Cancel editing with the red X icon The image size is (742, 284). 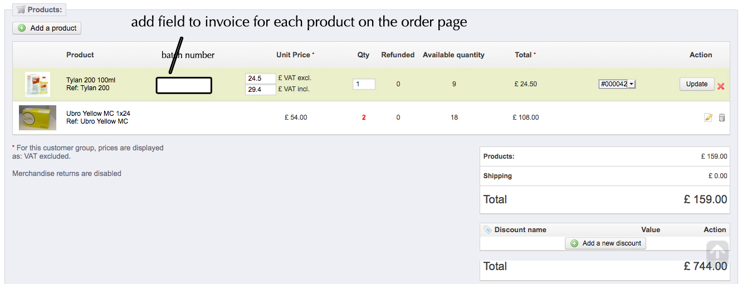pos(721,86)
